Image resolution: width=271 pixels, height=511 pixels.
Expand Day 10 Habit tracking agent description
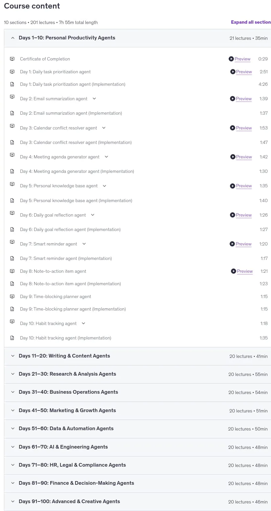pos(83,323)
